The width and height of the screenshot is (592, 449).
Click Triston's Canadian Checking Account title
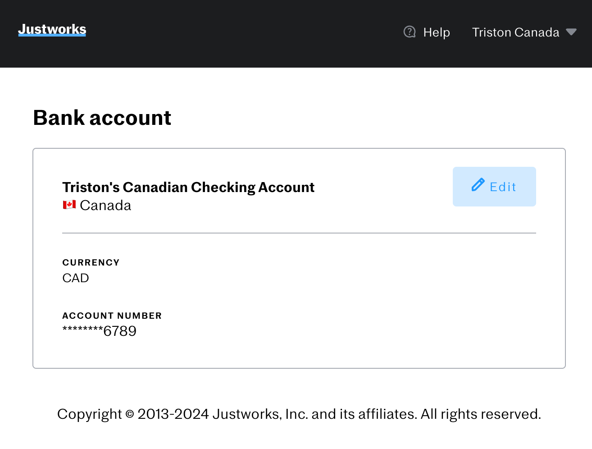[x=188, y=187]
